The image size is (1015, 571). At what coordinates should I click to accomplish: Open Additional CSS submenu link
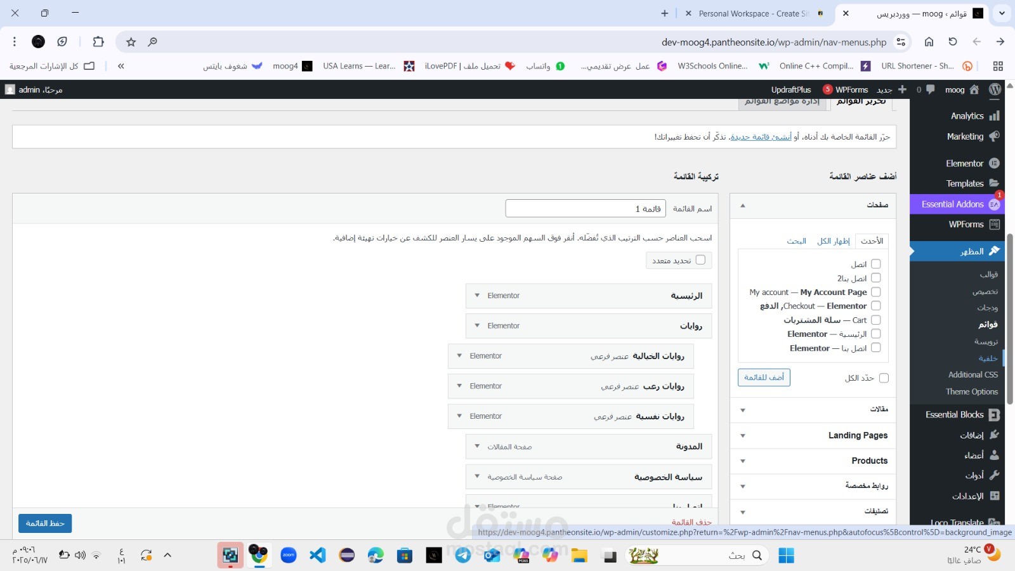[x=973, y=375]
